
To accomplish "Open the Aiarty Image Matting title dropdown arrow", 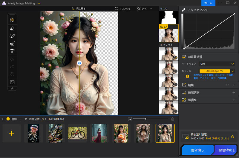I will [x=39, y=3].
